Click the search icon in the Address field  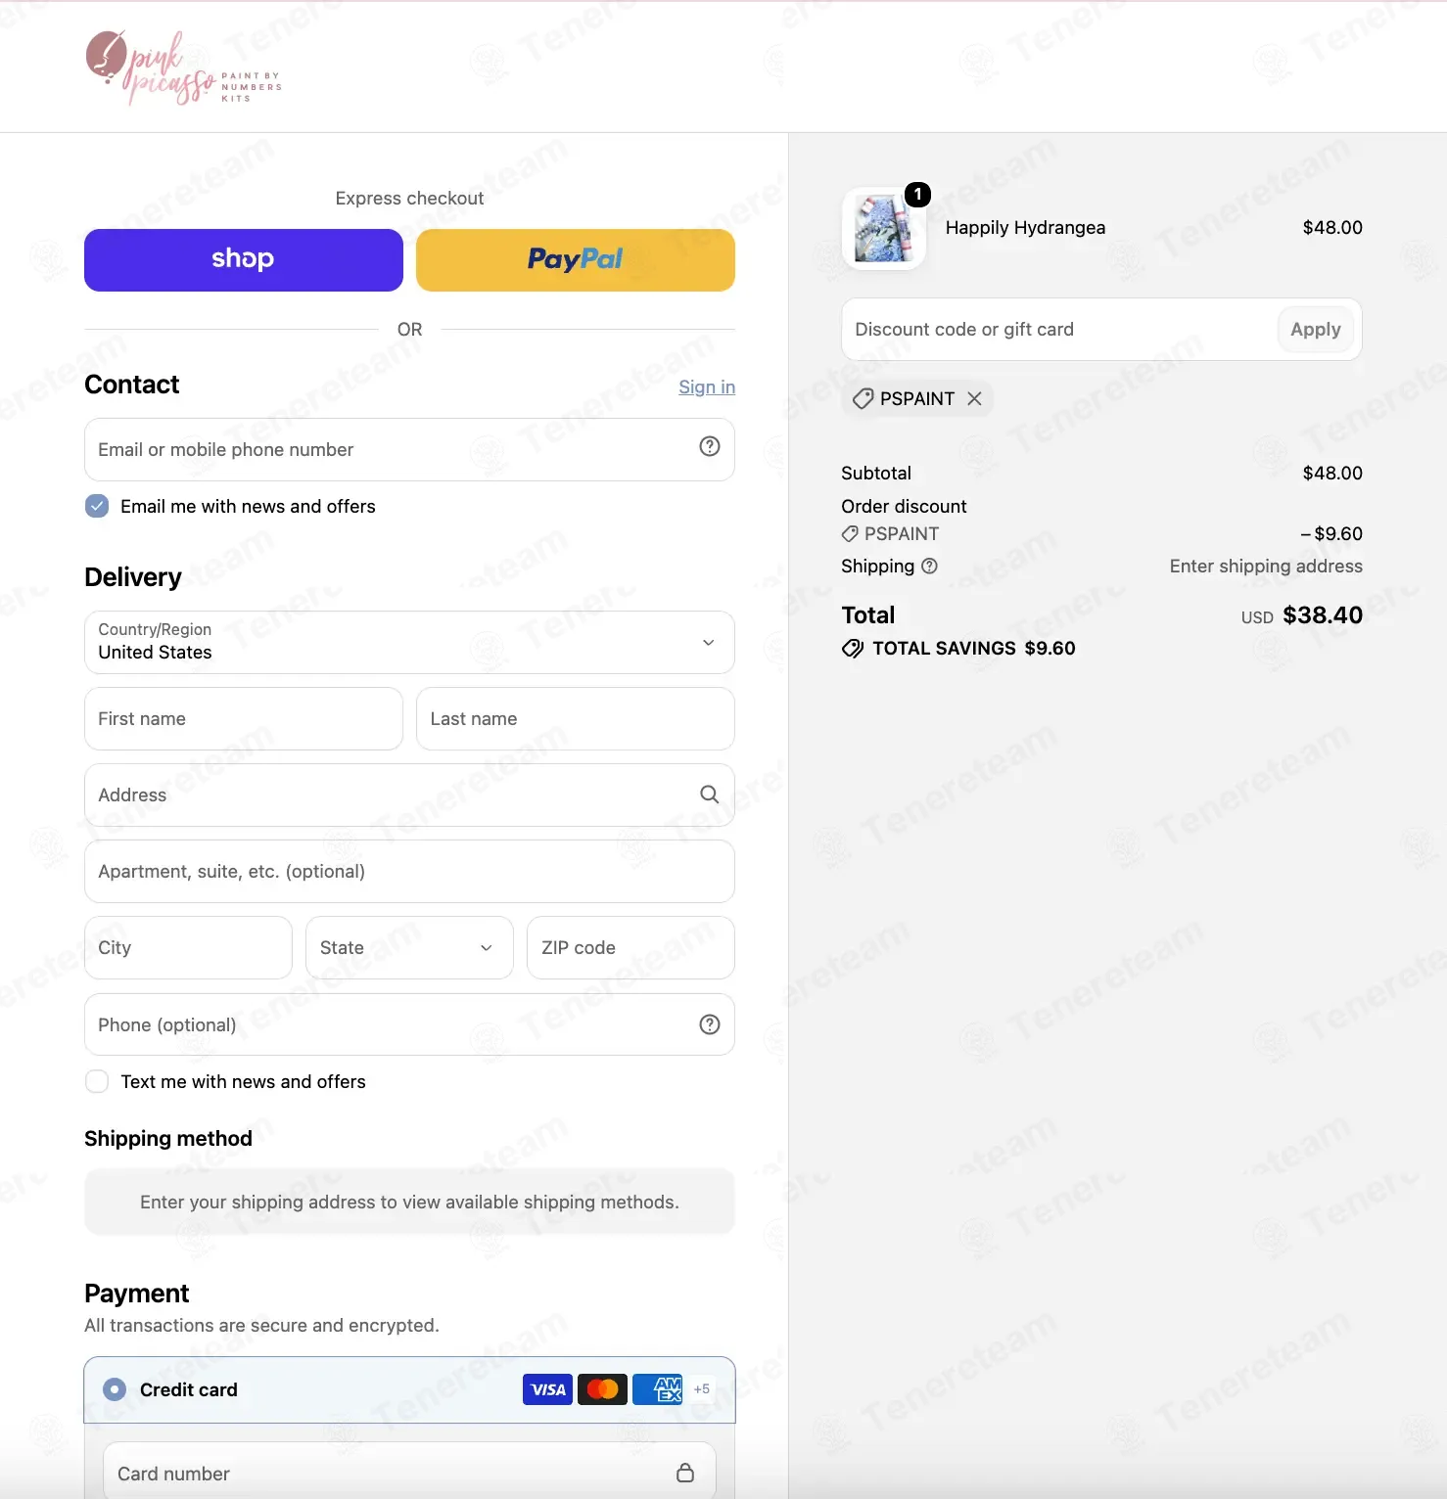[710, 795]
